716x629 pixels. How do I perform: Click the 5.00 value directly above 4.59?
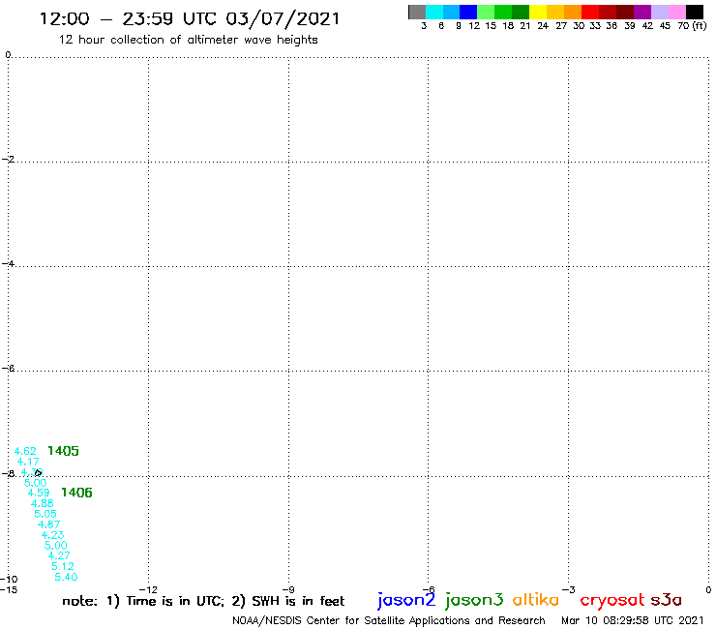pos(35,483)
